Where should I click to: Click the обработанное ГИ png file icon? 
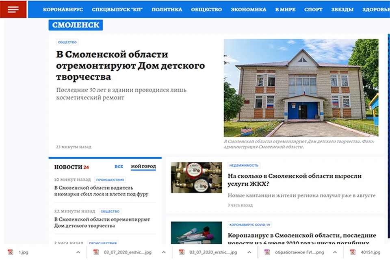267,252
